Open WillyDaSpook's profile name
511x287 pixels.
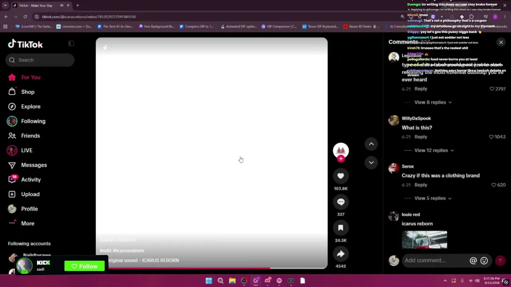(x=416, y=118)
